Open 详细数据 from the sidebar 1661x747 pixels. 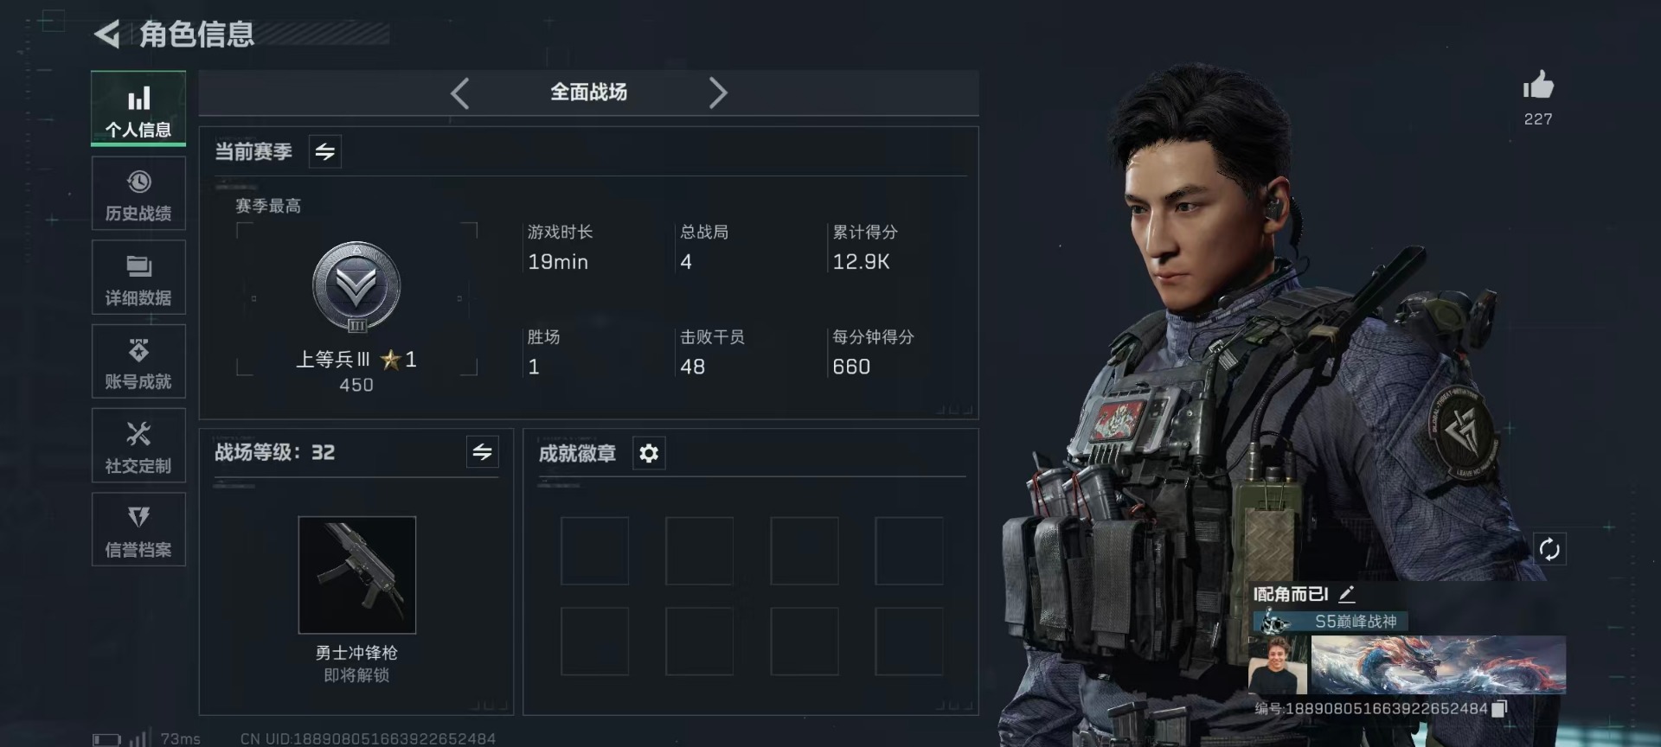[138, 278]
